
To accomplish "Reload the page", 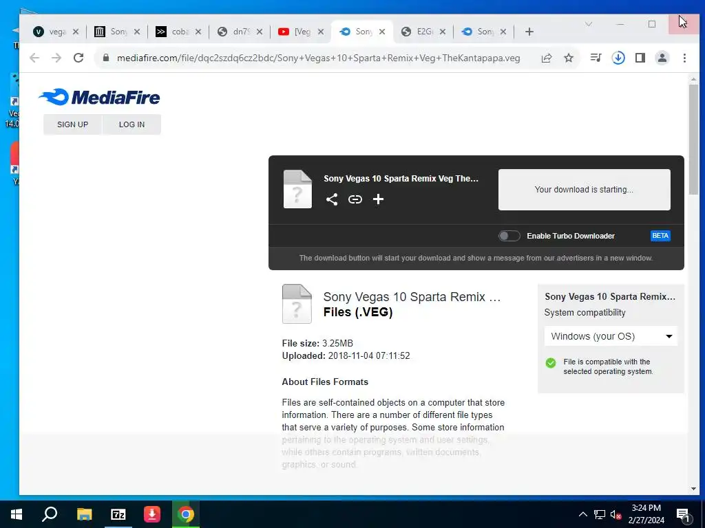I will pyautogui.click(x=78, y=58).
